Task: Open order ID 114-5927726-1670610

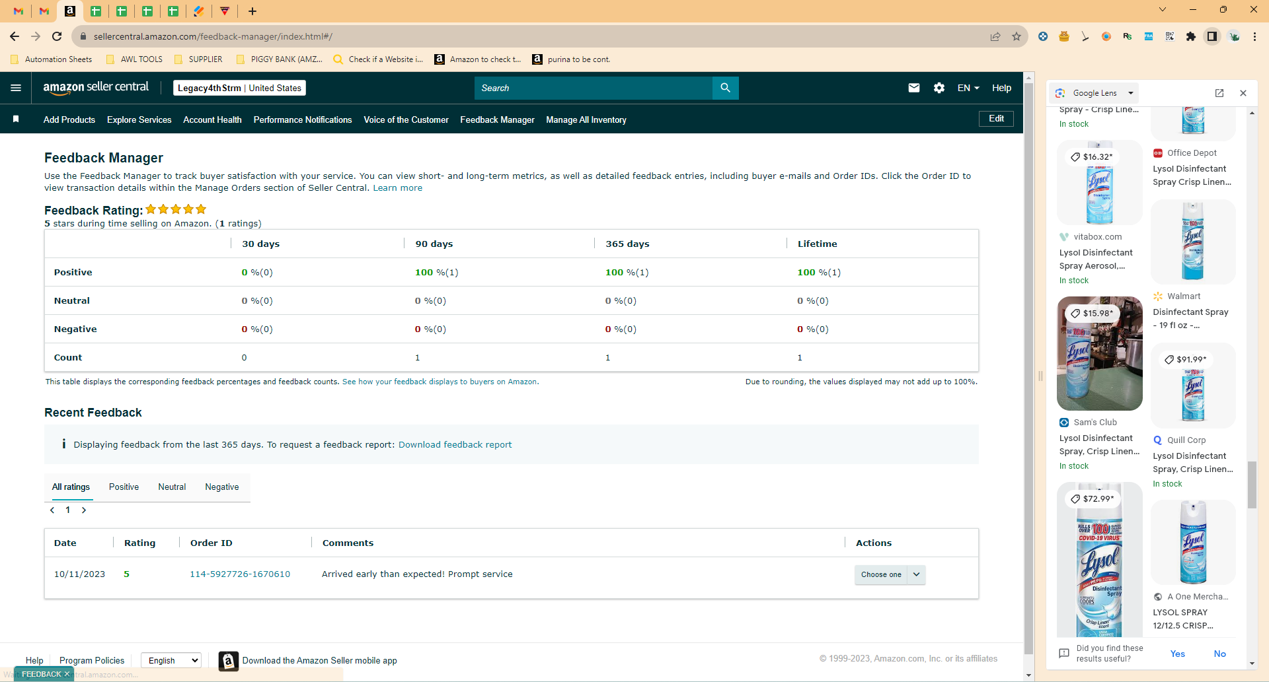Action: (240, 574)
